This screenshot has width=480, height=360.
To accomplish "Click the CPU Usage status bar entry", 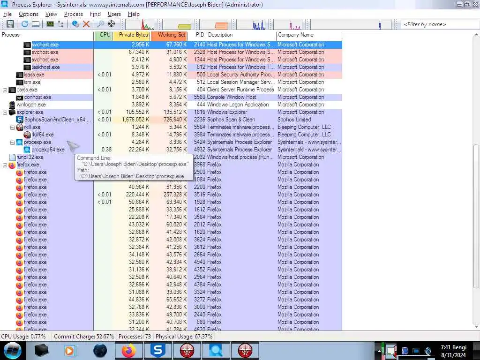I will pos(23,337).
